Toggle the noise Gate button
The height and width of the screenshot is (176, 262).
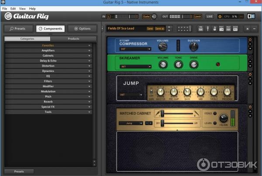tap(146, 17)
